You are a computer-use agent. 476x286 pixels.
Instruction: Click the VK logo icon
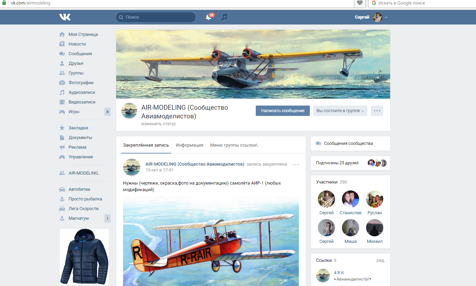65,17
